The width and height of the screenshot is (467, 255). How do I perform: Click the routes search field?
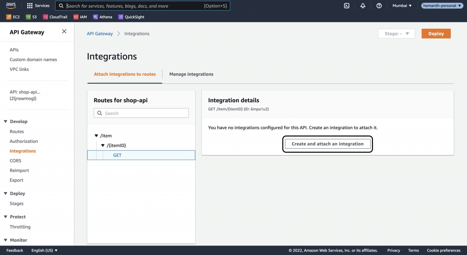(x=141, y=113)
